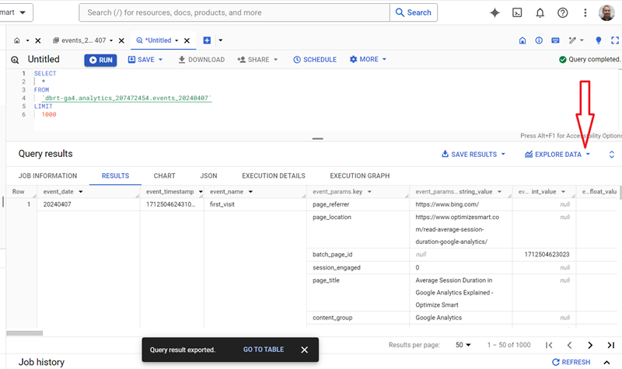
Task: Open keyboard shortcuts icon
Action: pyautogui.click(x=555, y=40)
